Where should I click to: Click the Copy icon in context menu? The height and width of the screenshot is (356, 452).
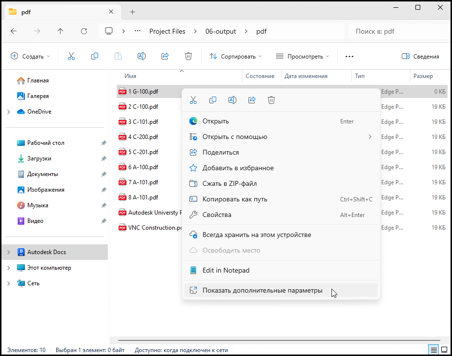click(213, 100)
